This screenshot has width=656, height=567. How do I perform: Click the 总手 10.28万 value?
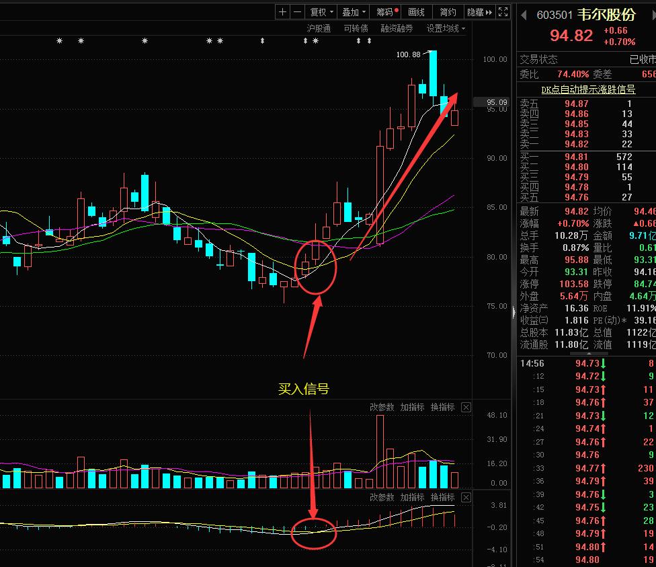point(571,235)
